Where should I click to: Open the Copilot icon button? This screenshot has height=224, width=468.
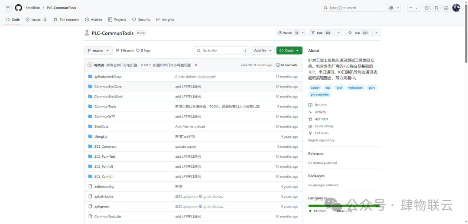(391, 8)
